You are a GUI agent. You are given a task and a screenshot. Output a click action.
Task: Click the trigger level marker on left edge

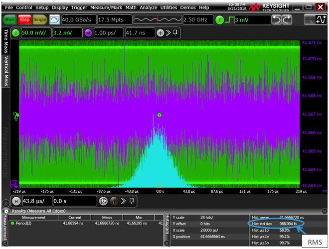(16, 117)
